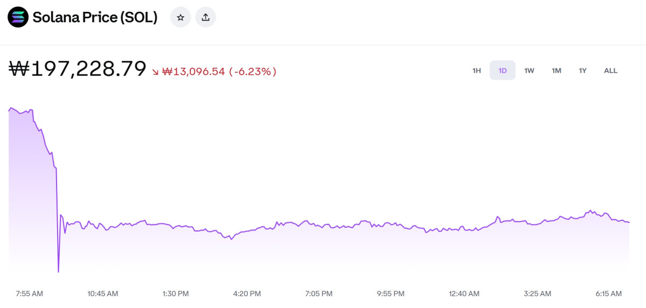Switch to the 1M time range
Screen dimensions: 646x308
(556, 71)
